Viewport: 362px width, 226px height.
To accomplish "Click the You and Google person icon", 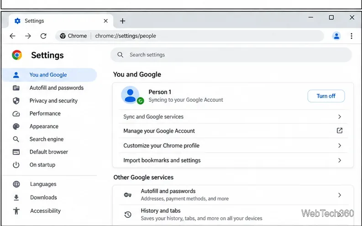I will (x=16, y=75).
